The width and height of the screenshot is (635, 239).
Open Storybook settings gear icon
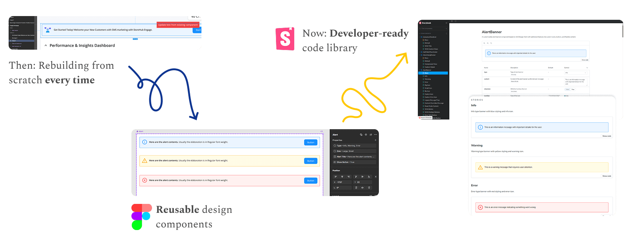click(x=446, y=23)
